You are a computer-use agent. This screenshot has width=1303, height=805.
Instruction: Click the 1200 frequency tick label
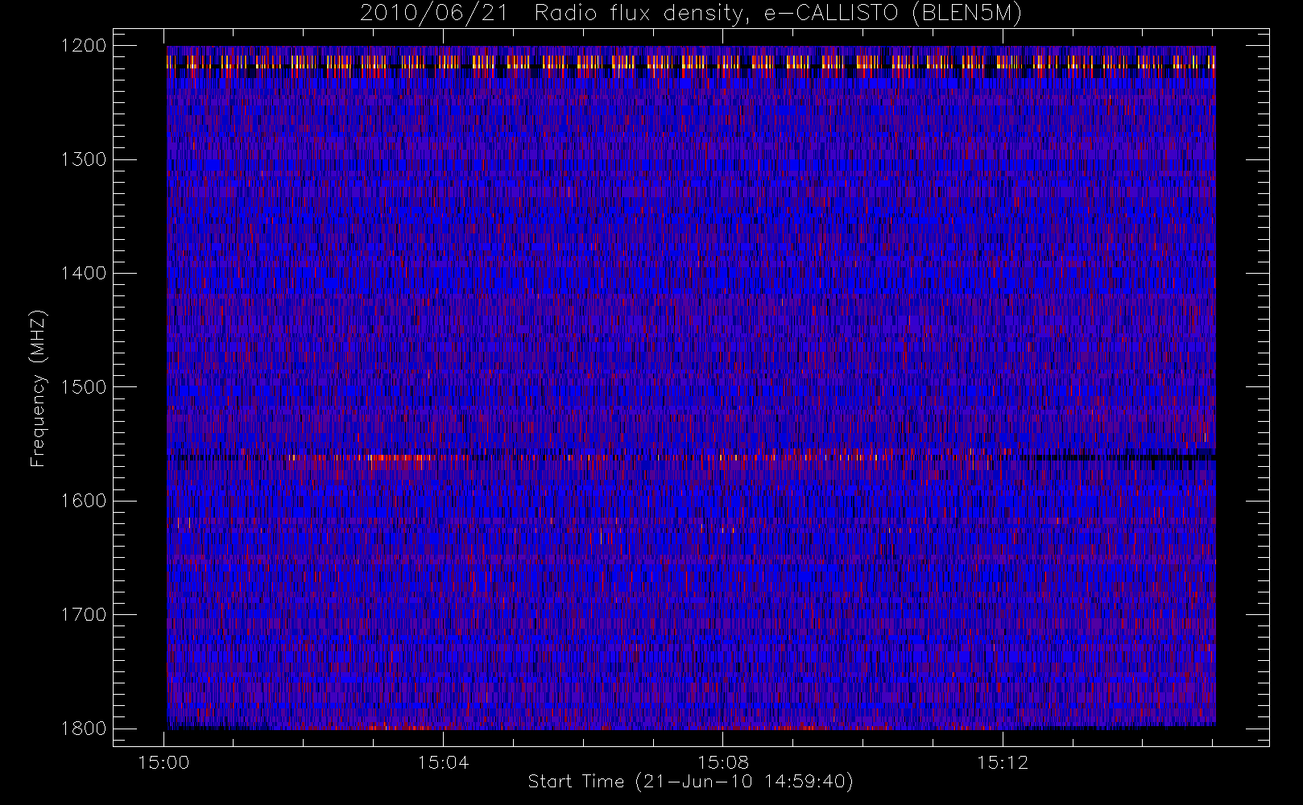pyautogui.click(x=84, y=46)
